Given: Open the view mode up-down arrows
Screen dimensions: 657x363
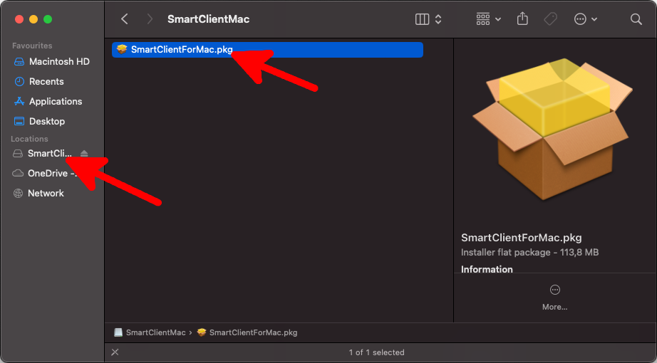Looking at the screenshot, I should click(438, 19).
